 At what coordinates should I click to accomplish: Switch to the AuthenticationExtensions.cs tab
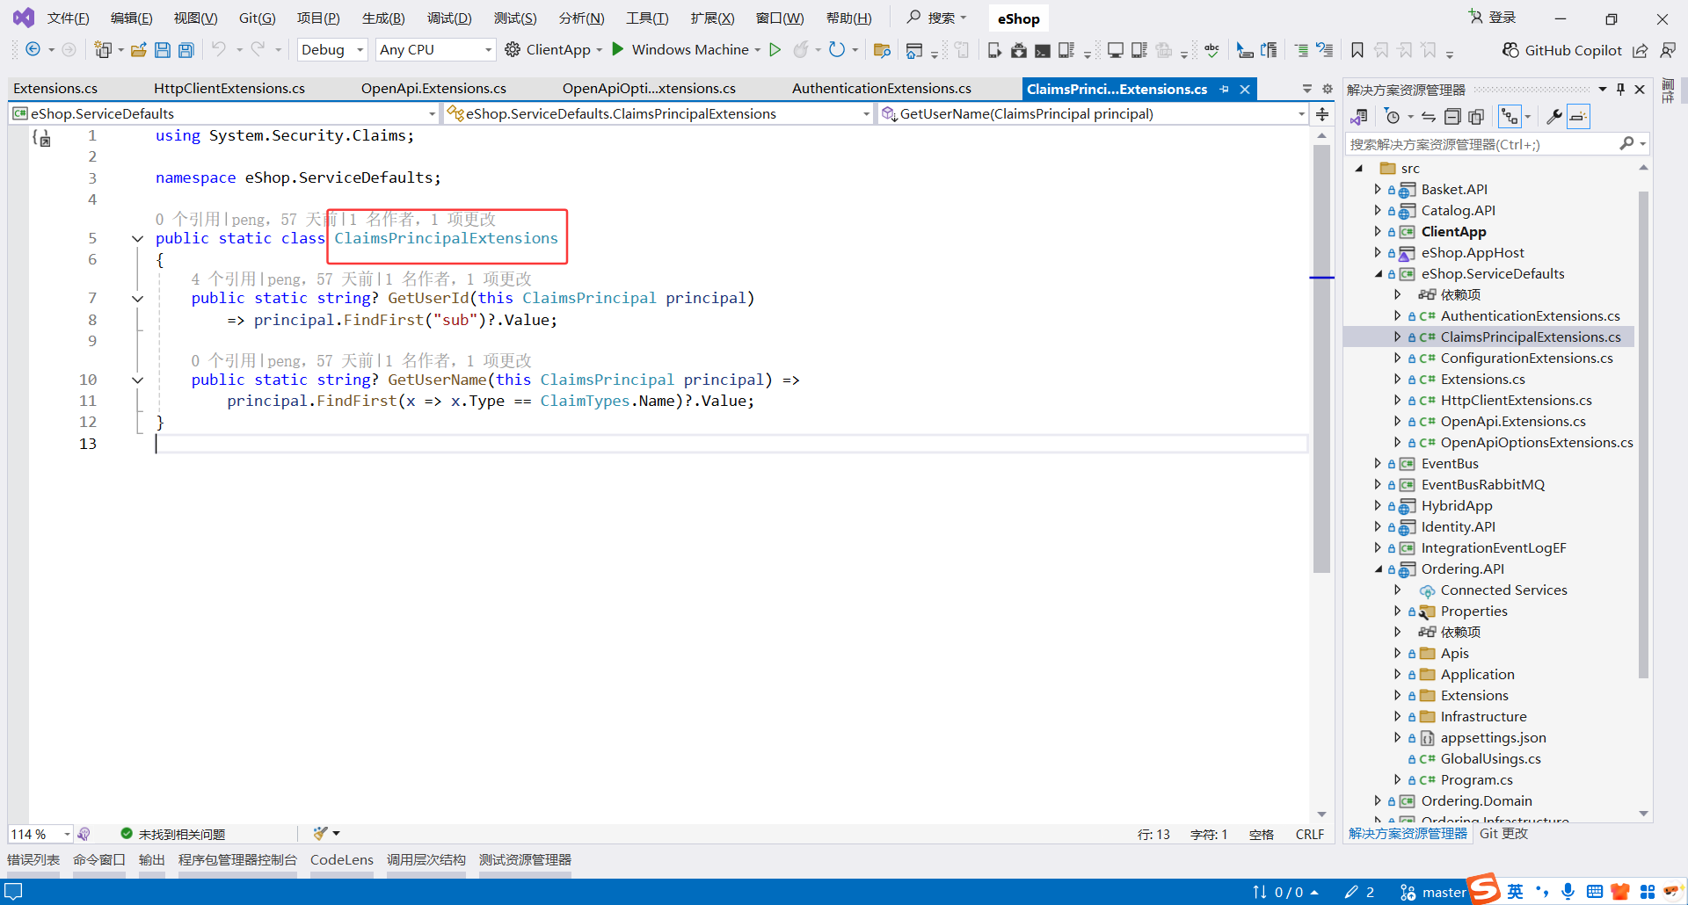882,89
